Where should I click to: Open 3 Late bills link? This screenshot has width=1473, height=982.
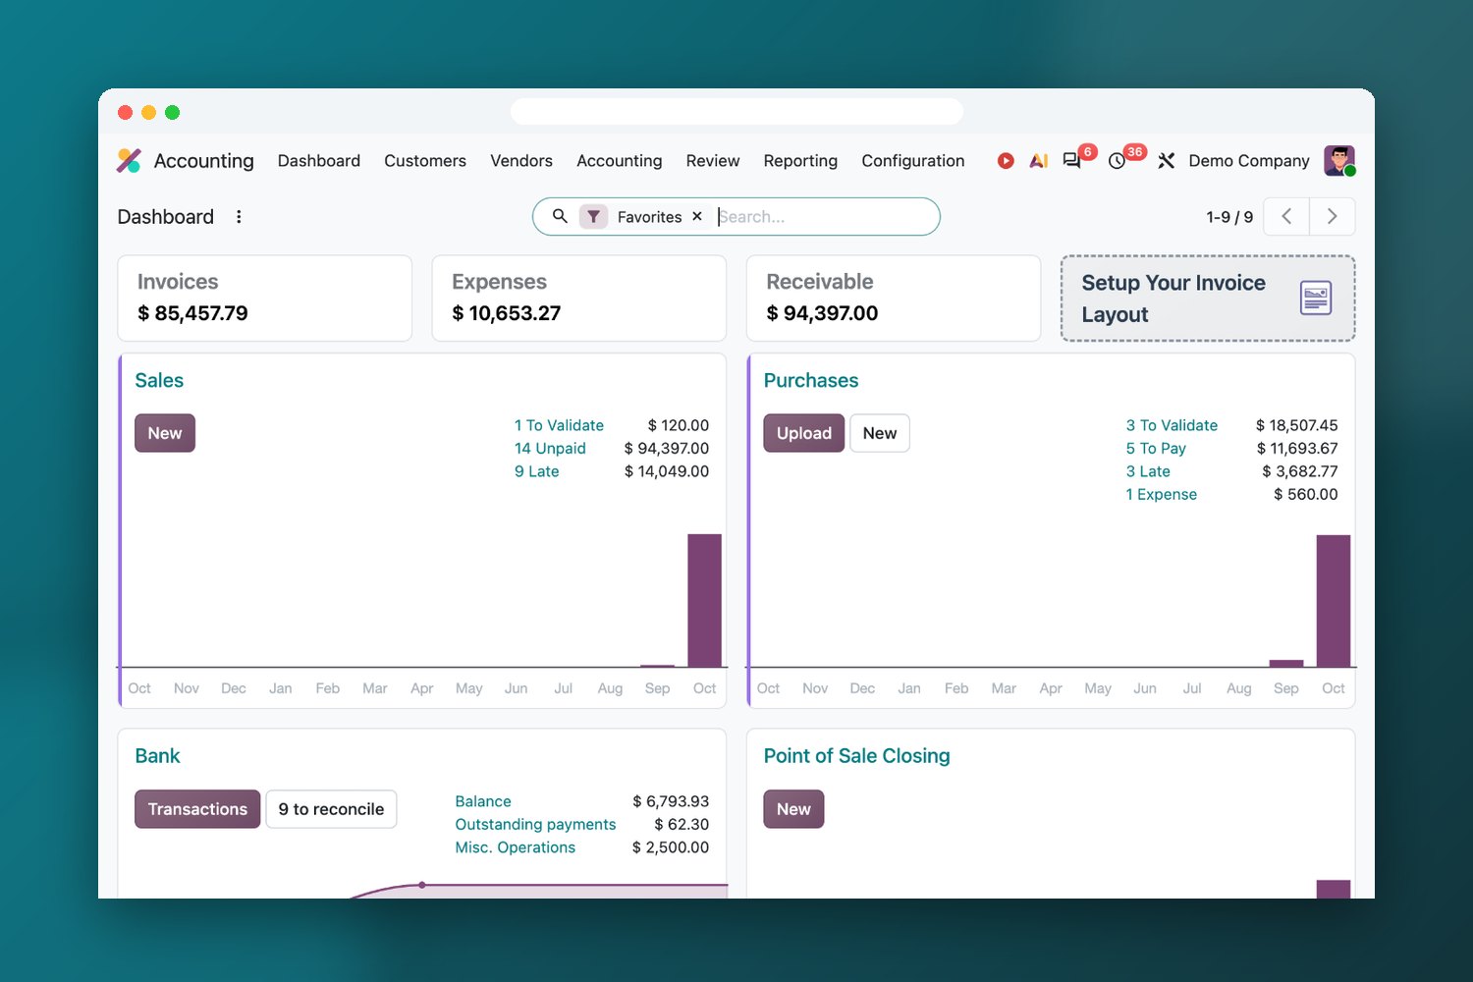coord(1148,471)
